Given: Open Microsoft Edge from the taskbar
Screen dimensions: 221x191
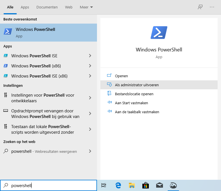Looking at the screenshot, I should click(118, 185).
